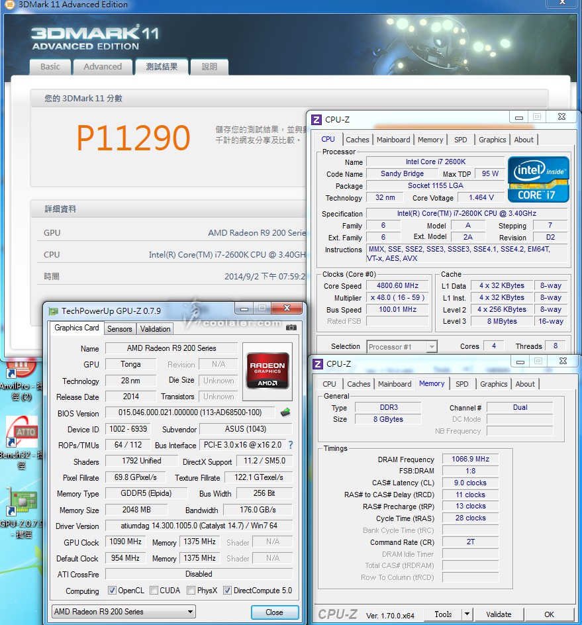Open Graphics tab in lower CPU-Z window
Screen dimensions: 582x625
click(493, 384)
